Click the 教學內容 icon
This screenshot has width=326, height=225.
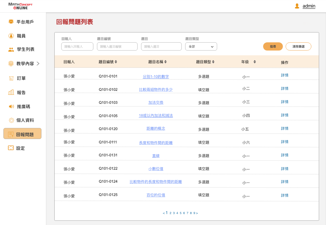[11, 64]
